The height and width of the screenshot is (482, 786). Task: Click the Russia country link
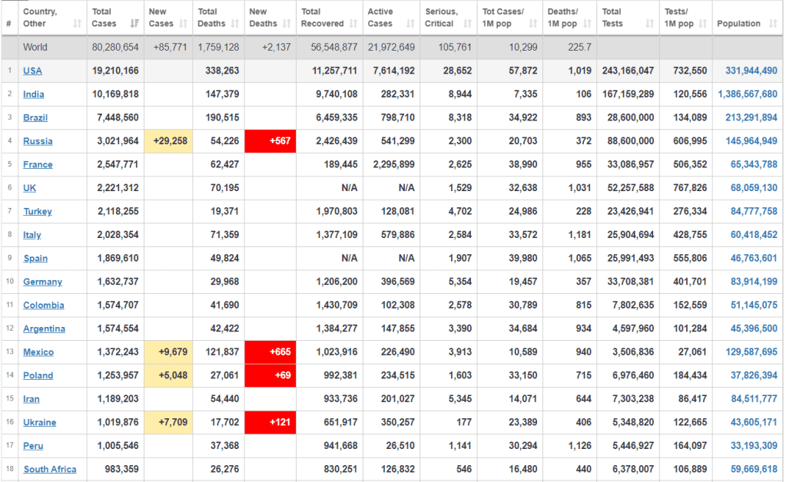tap(38, 141)
